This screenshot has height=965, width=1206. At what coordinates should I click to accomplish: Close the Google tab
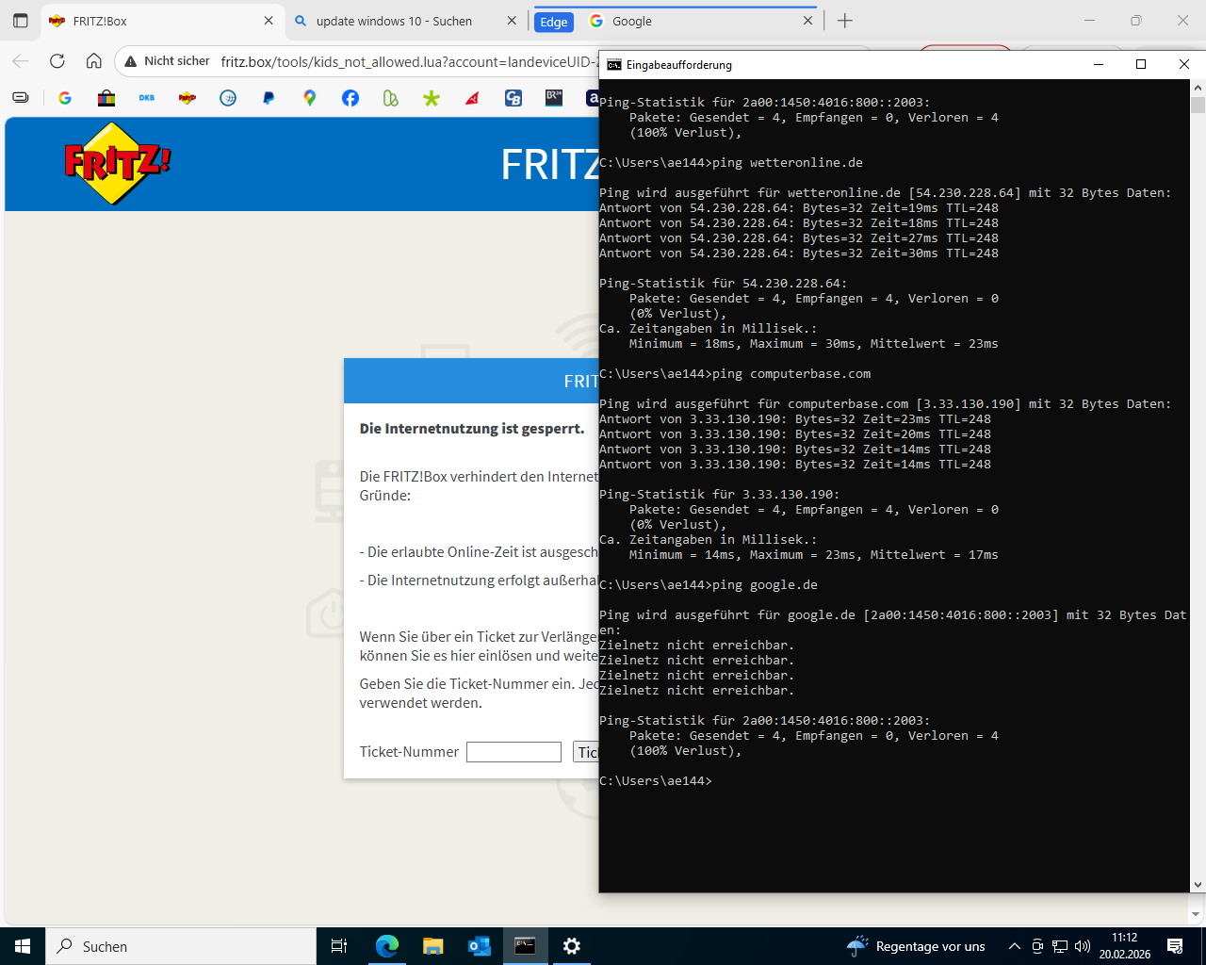tap(807, 21)
